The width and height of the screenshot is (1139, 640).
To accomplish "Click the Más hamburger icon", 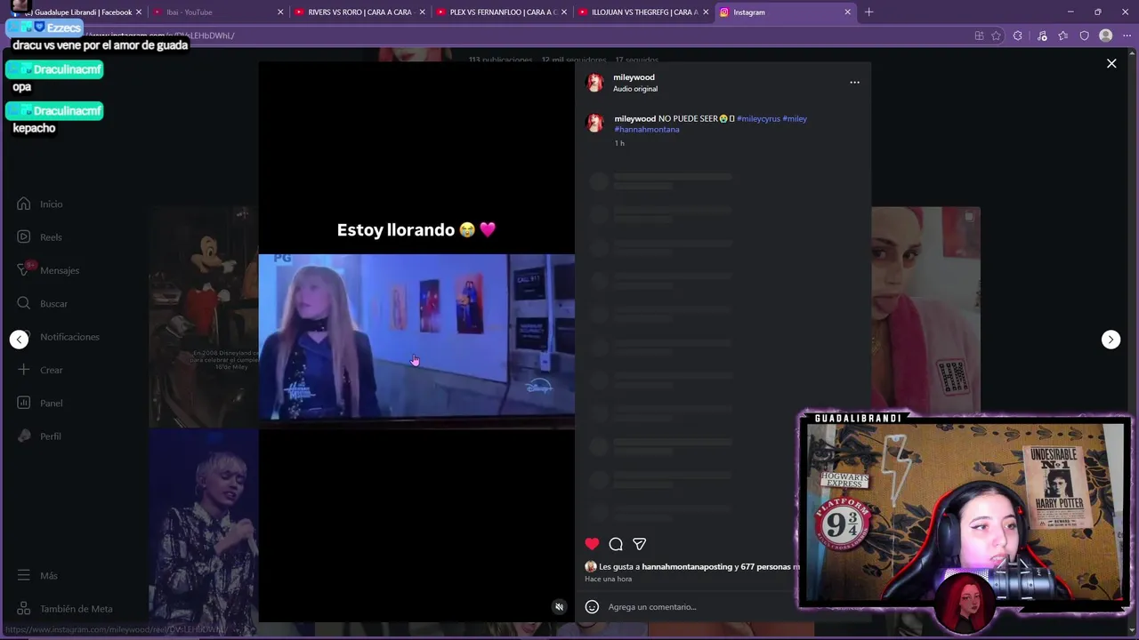I will tap(24, 575).
